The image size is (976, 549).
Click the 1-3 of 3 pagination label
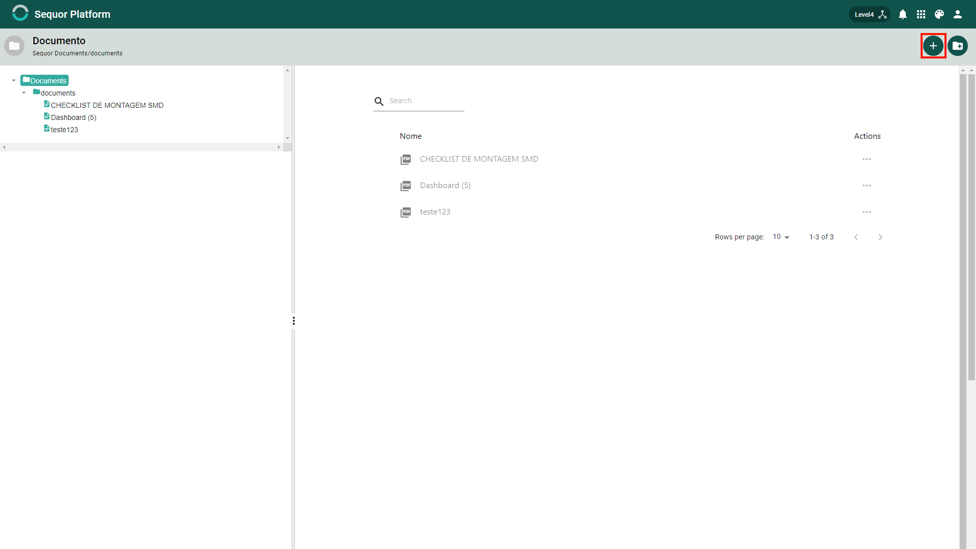click(x=821, y=237)
